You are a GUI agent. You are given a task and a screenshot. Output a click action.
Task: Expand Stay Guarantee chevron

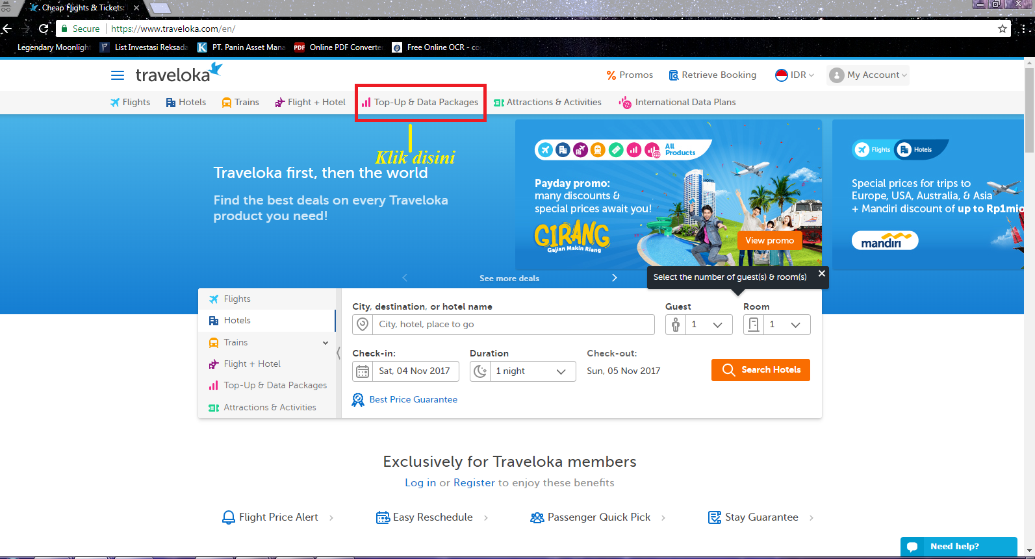click(x=811, y=517)
